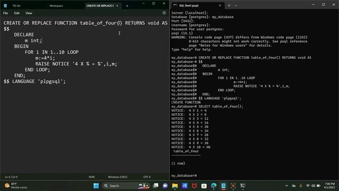Open the File menu in Notepad
The width and height of the screenshot is (339, 191).
5,13
